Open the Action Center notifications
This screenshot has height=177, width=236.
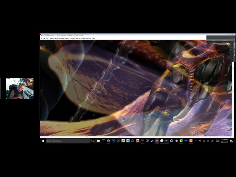232,141
